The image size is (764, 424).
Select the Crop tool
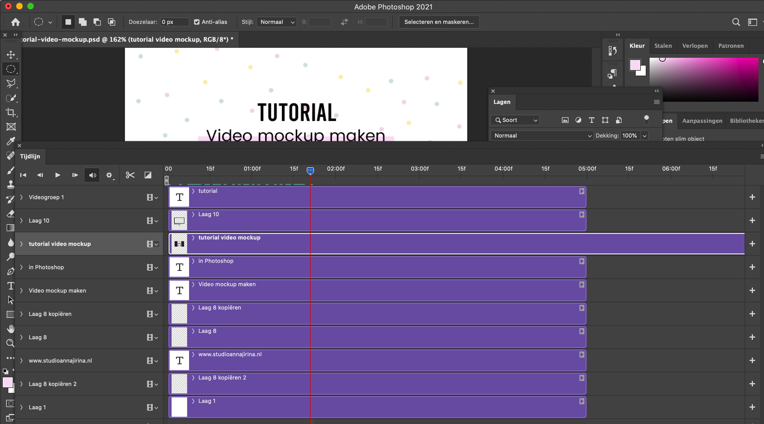(x=11, y=112)
